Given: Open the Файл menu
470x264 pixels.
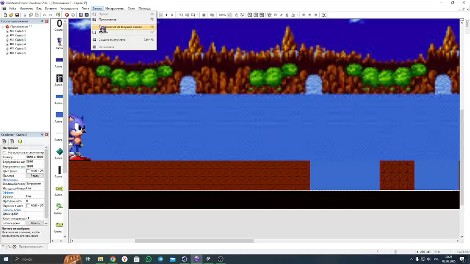Looking at the screenshot, I should [13, 8].
